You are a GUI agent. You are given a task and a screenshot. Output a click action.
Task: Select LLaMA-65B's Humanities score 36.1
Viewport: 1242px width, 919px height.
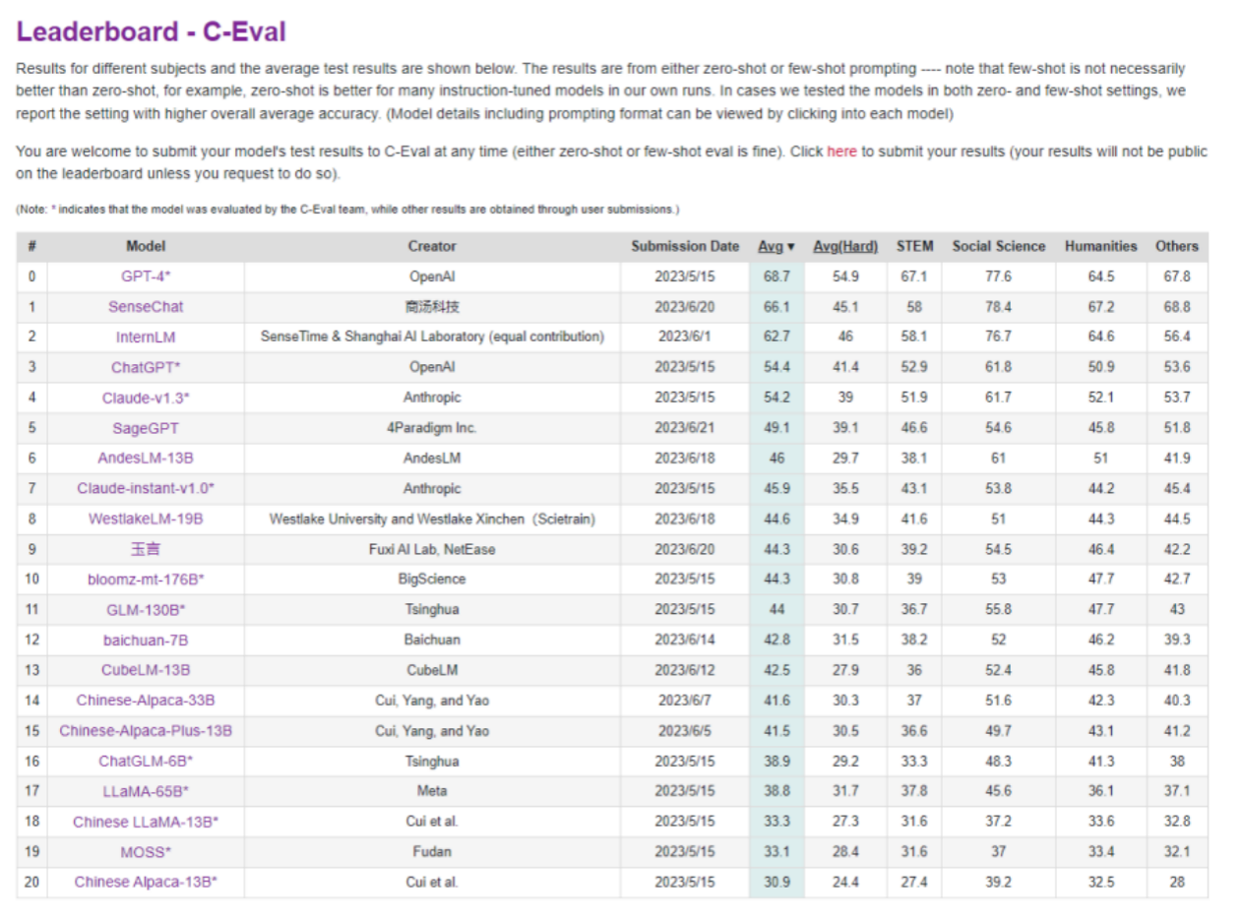coord(1101,791)
